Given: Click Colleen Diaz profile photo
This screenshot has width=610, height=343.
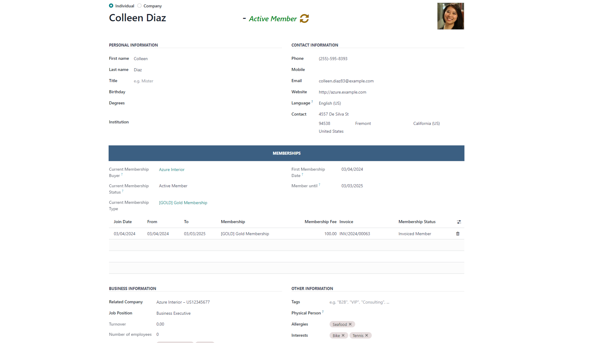Looking at the screenshot, I should [450, 16].
